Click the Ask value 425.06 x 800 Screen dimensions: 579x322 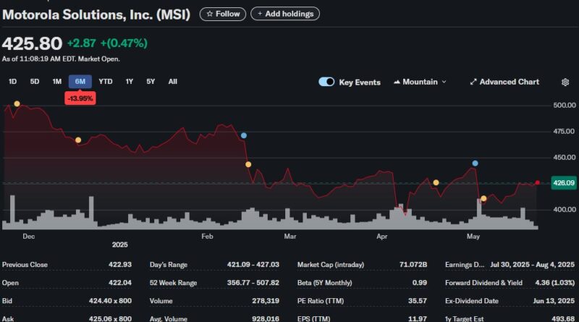tap(110, 318)
